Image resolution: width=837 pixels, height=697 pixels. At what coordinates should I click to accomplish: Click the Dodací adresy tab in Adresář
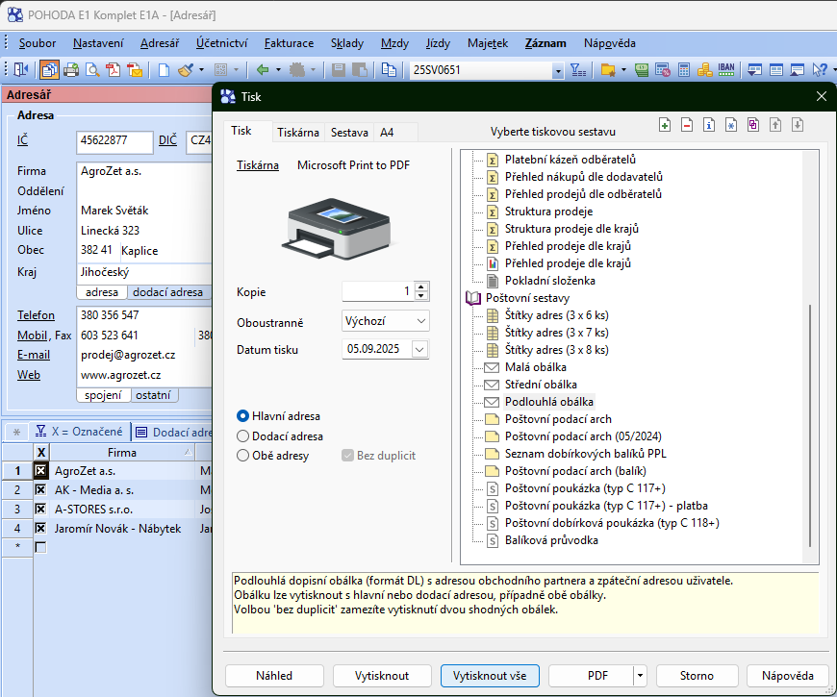point(174,432)
